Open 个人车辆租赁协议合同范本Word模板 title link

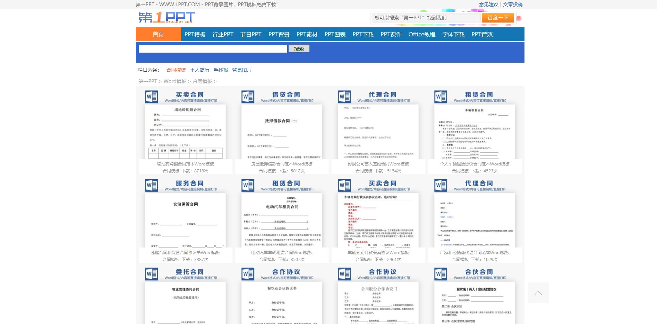point(475,164)
